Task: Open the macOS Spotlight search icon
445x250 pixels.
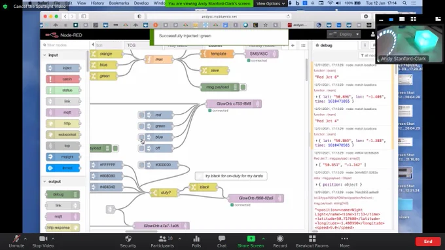Action: [x=404, y=3]
